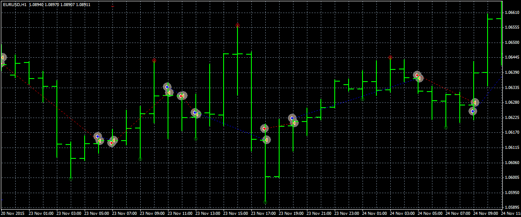Click the orange close marker below the 23 Nov 17:00 sell arrow
Screen dimensions: 521x217
click(267, 140)
